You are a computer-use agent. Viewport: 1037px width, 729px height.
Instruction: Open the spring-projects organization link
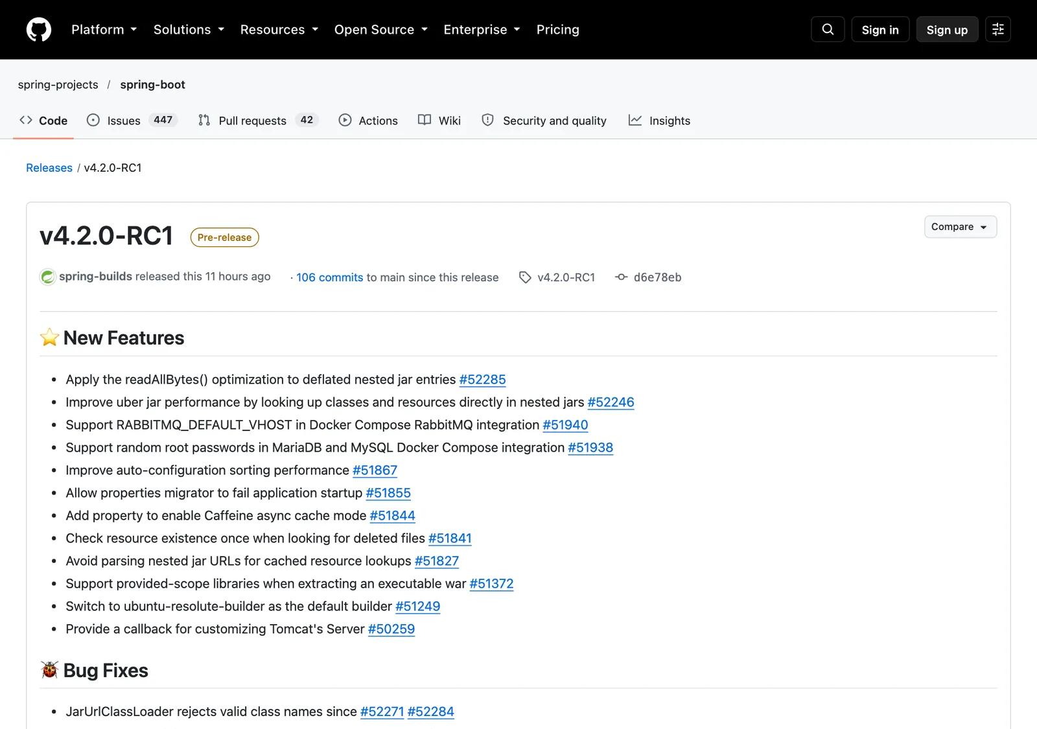tap(58, 85)
